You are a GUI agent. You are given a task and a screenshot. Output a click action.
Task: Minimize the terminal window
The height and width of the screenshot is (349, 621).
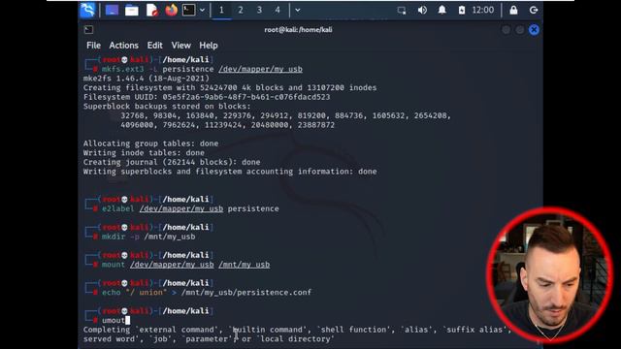506,30
